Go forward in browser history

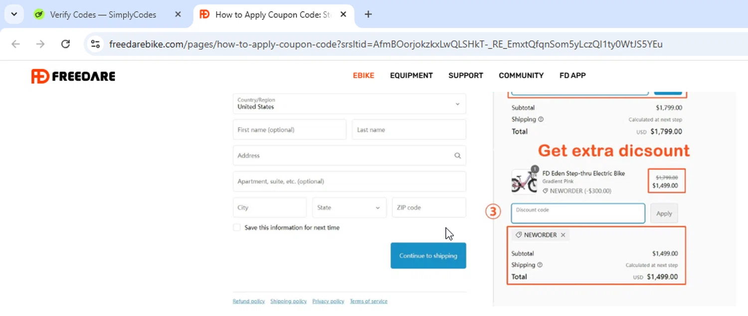40,44
